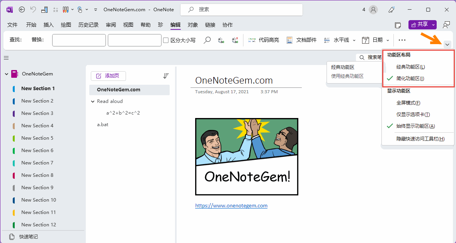
Task: Open the sticky notes feed icon
Action: (x=398, y=25)
